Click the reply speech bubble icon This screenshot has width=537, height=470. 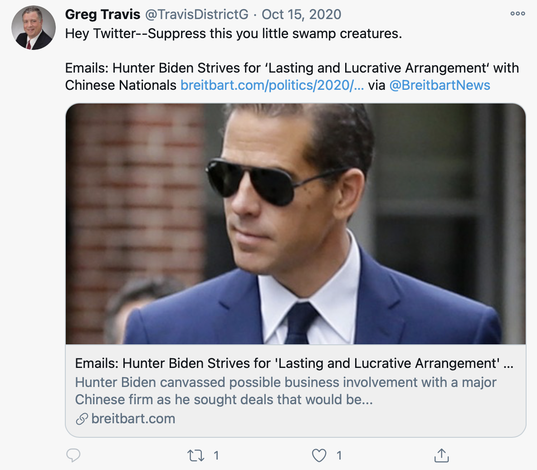pyautogui.click(x=73, y=455)
